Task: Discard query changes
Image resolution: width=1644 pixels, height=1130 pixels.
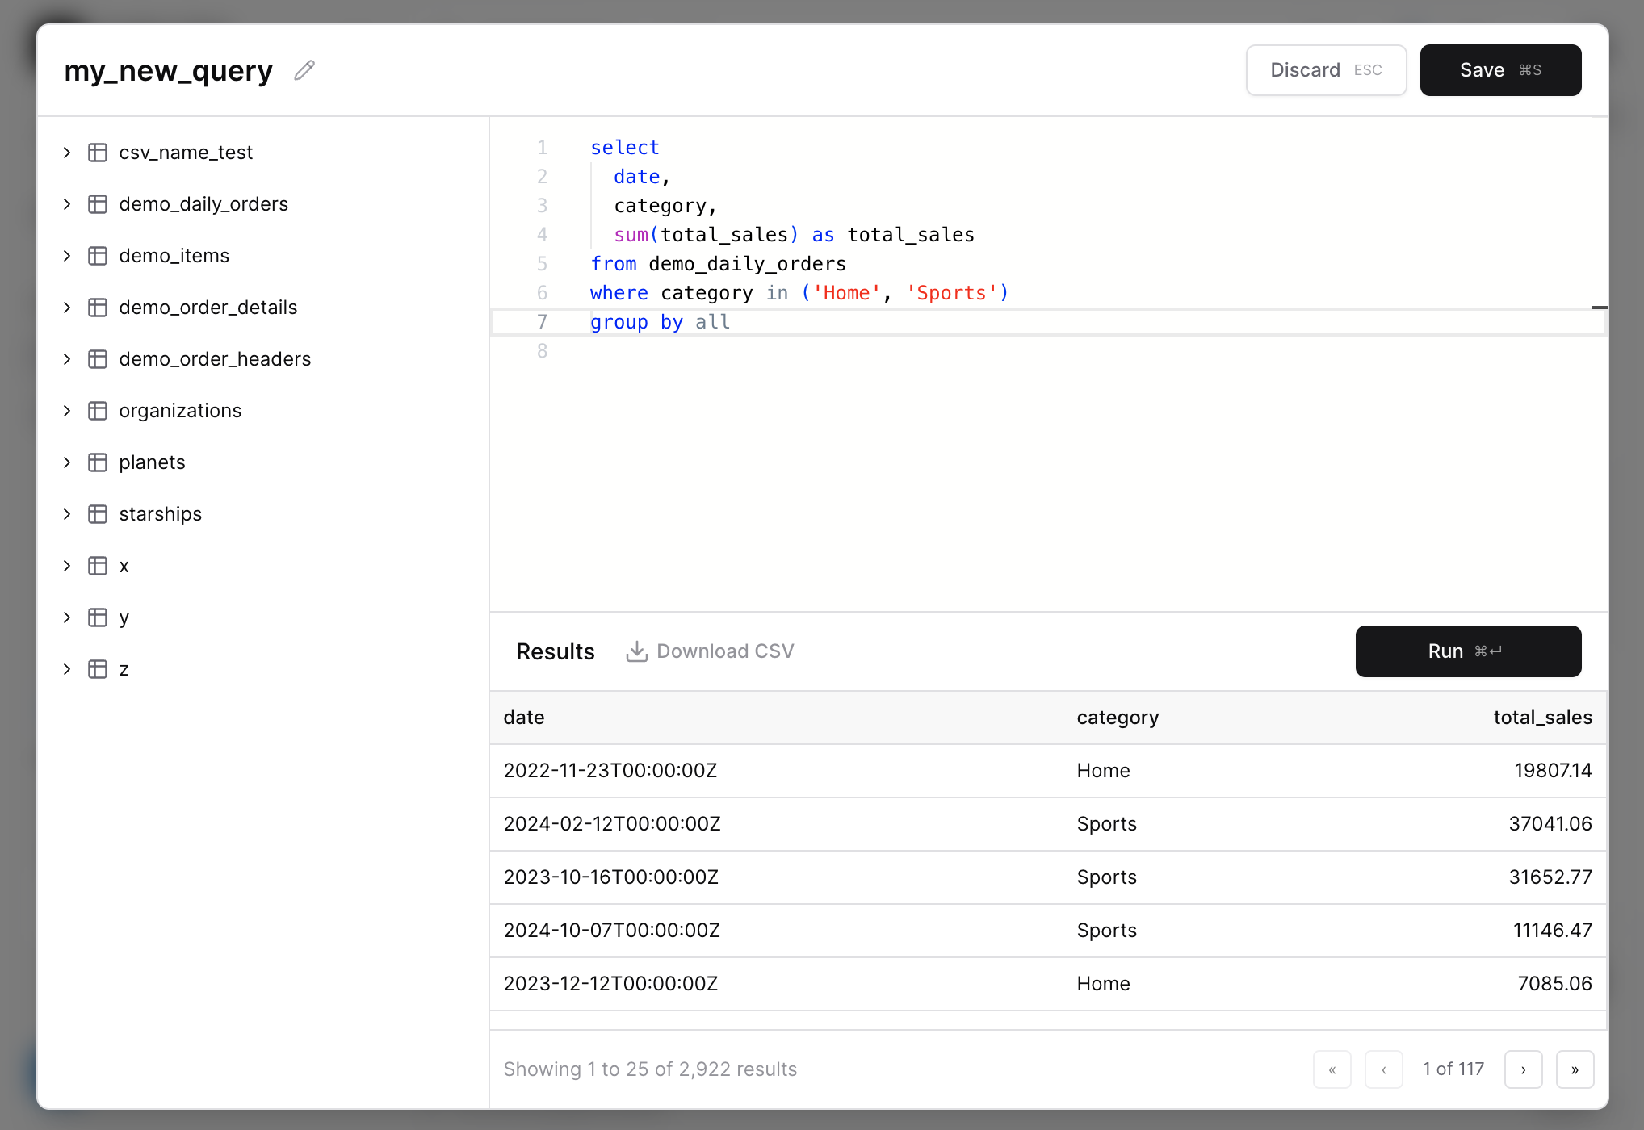Action: click(1326, 69)
